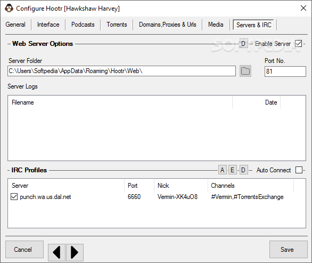Viewport: 312px width, 263px height.
Task: Select the Servers & IRC tab
Action: point(253,25)
